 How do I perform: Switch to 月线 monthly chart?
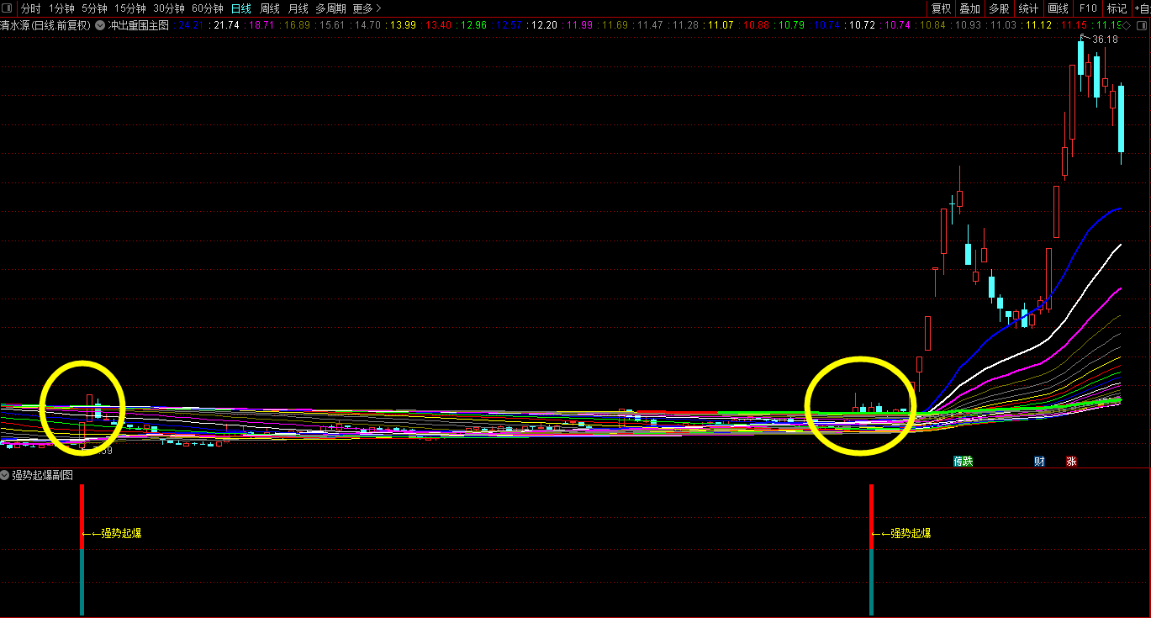click(298, 8)
